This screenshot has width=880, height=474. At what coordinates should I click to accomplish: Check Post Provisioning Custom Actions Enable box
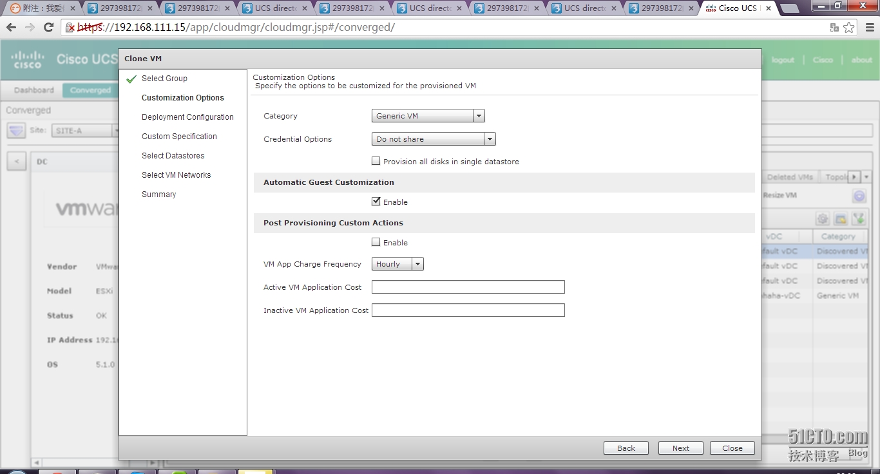(376, 243)
